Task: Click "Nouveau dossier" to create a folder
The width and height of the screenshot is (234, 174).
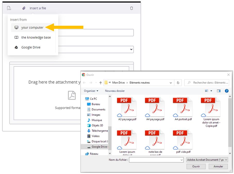Action: click(114, 91)
